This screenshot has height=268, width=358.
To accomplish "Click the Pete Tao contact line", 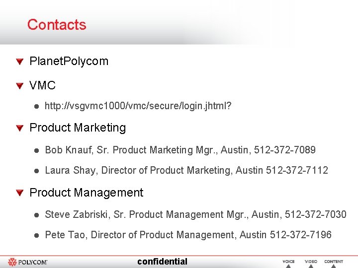I will [x=188, y=235].
